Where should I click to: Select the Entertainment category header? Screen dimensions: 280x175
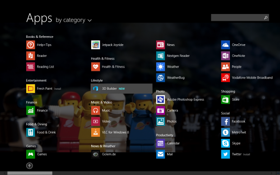[x=36, y=80]
